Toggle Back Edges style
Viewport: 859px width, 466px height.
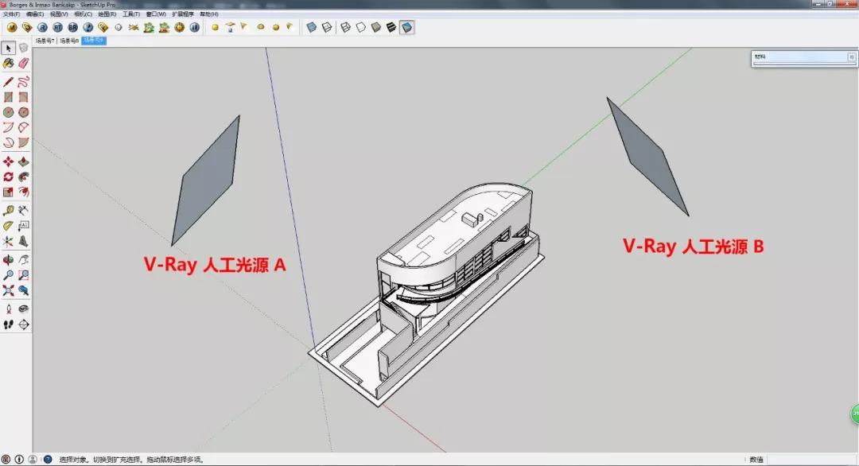point(327,27)
